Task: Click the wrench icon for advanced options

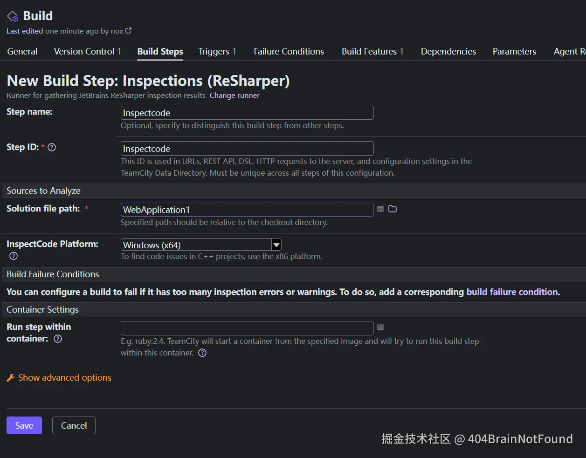Action: pyautogui.click(x=11, y=378)
